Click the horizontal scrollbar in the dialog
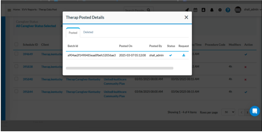Screen dimensions: 262x132 (x=119, y=68)
